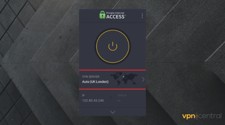Click the arrow between IP and VPN IP

click(111, 97)
